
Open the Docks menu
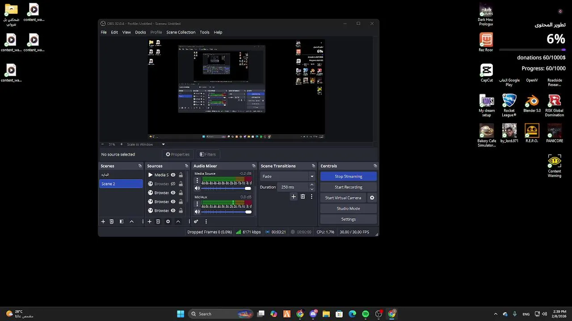click(140, 32)
